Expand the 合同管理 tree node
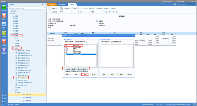 coord(12,16)
